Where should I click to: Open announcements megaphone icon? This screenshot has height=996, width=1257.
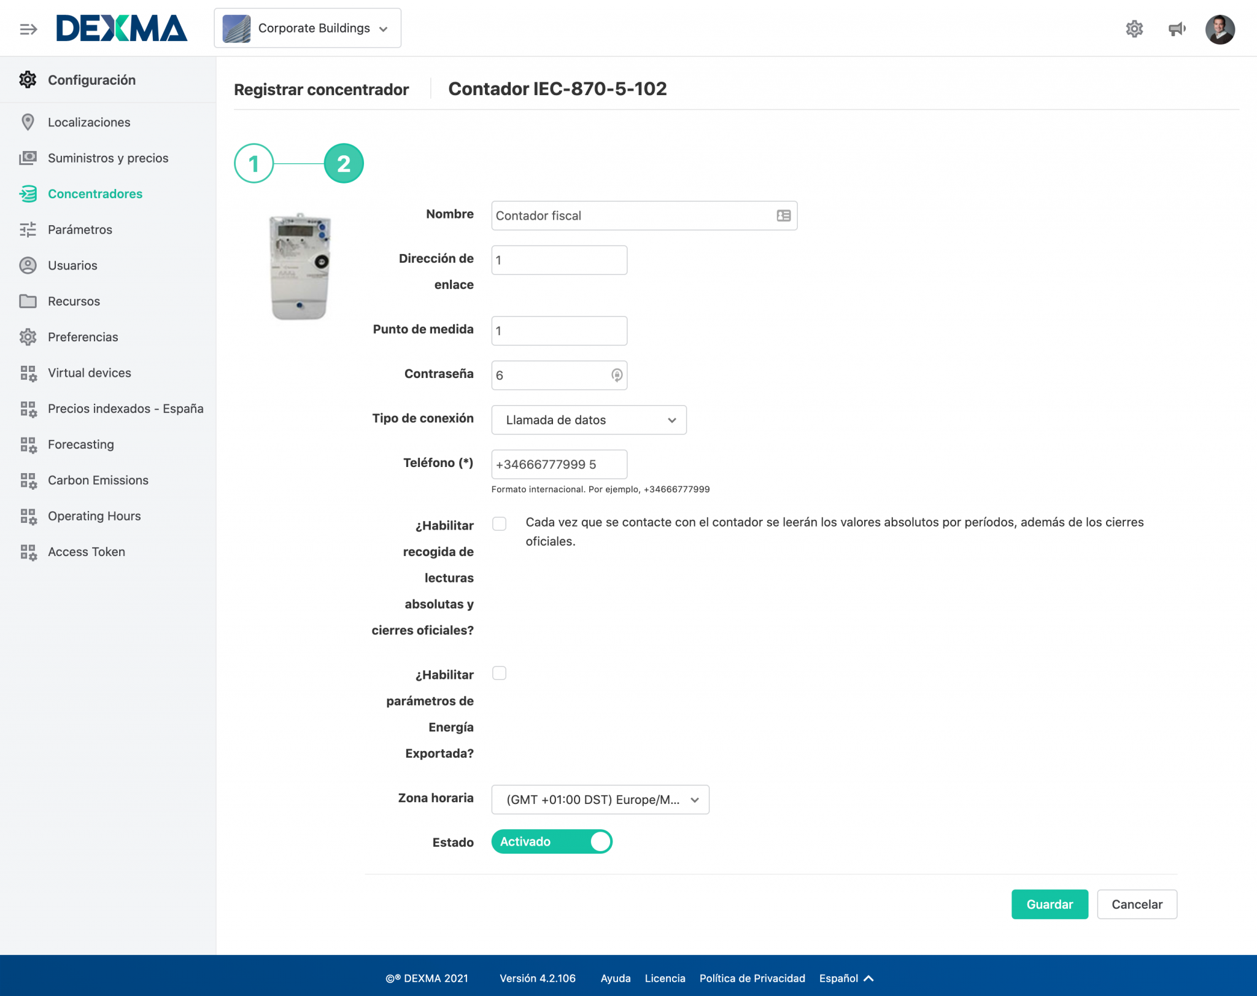coord(1177,29)
